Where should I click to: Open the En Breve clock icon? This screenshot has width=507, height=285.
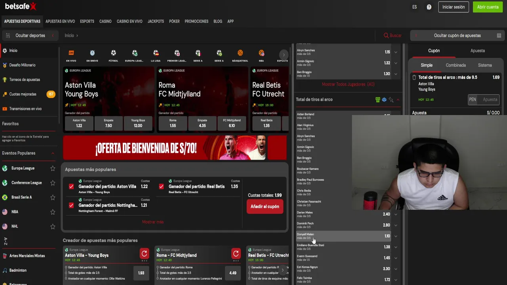tap(92, 53)
